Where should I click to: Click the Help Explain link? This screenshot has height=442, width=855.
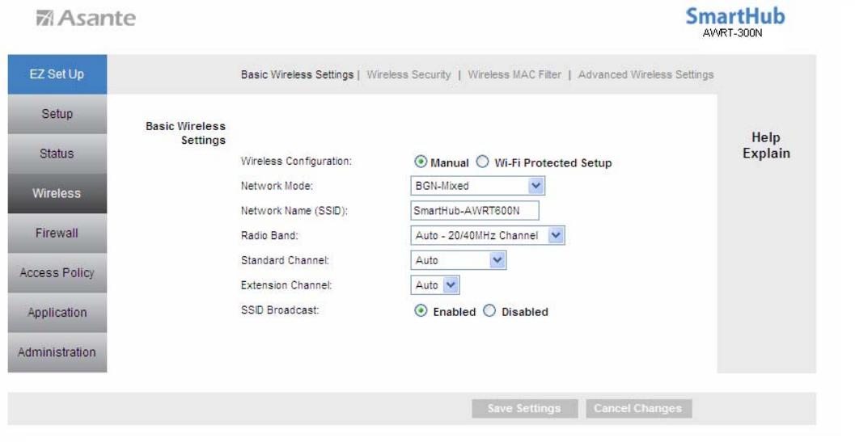point(766,145)
